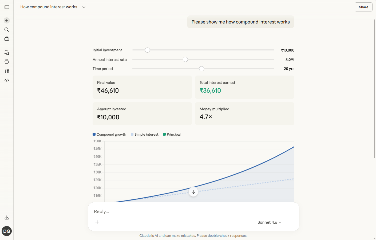Open the artifacts shapes icon in sidebar
The width and height of the screenshot is (376, 240).
(x=7, y=71)
